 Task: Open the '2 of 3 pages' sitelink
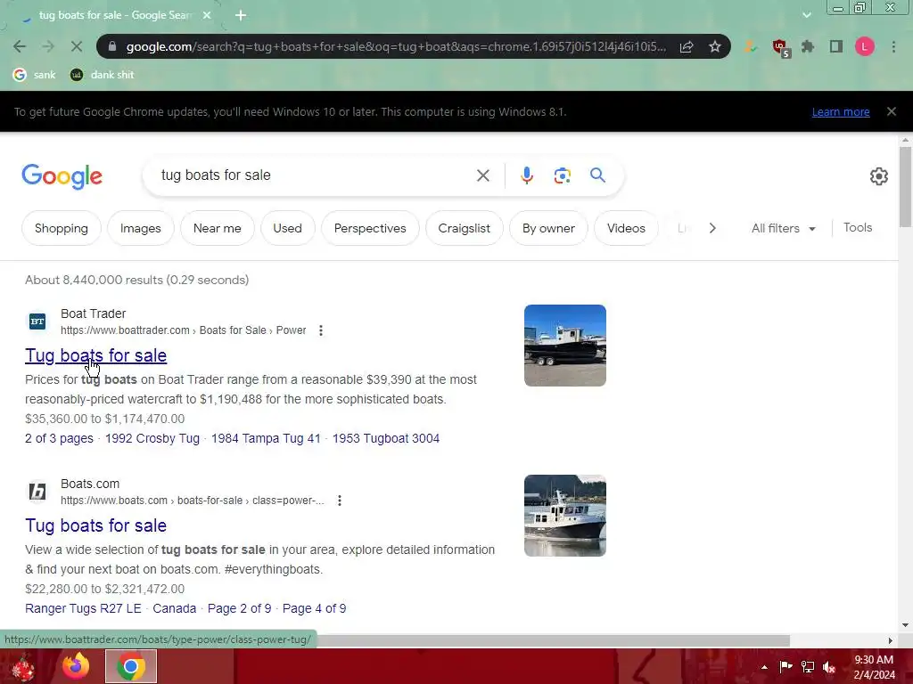[59, 438]
